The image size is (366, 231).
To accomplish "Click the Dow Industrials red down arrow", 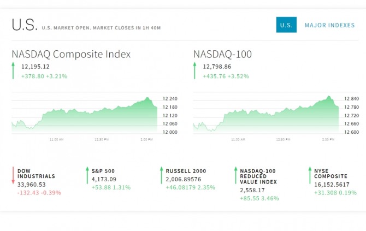I will pos(13,176).
